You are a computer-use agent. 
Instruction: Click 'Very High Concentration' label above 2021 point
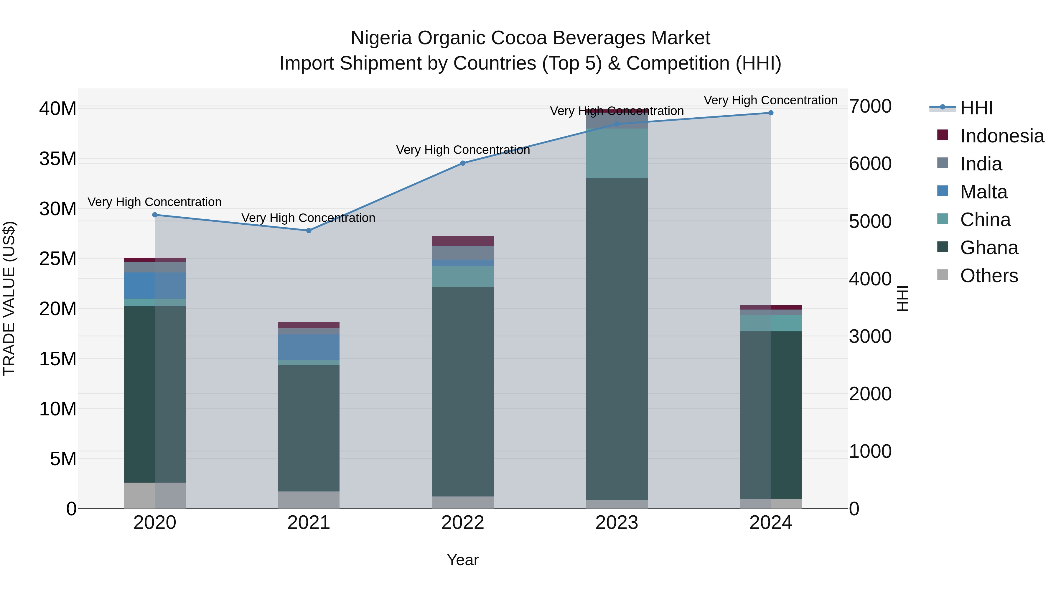pyautogui.click(x=309, y=218)
